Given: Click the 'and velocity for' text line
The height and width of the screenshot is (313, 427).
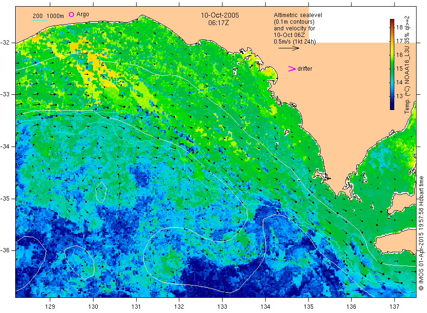Looking at the screenshot, I should pos(294,28).
